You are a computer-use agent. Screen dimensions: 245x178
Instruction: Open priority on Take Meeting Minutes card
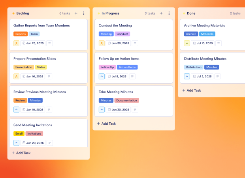click(102, 110)
